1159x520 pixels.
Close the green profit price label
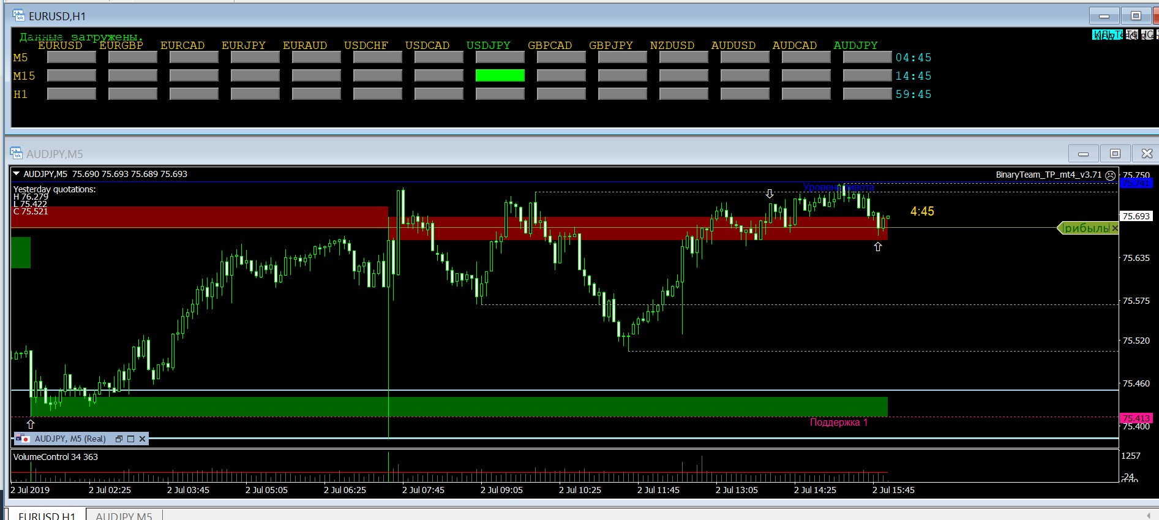(1114, 228)
